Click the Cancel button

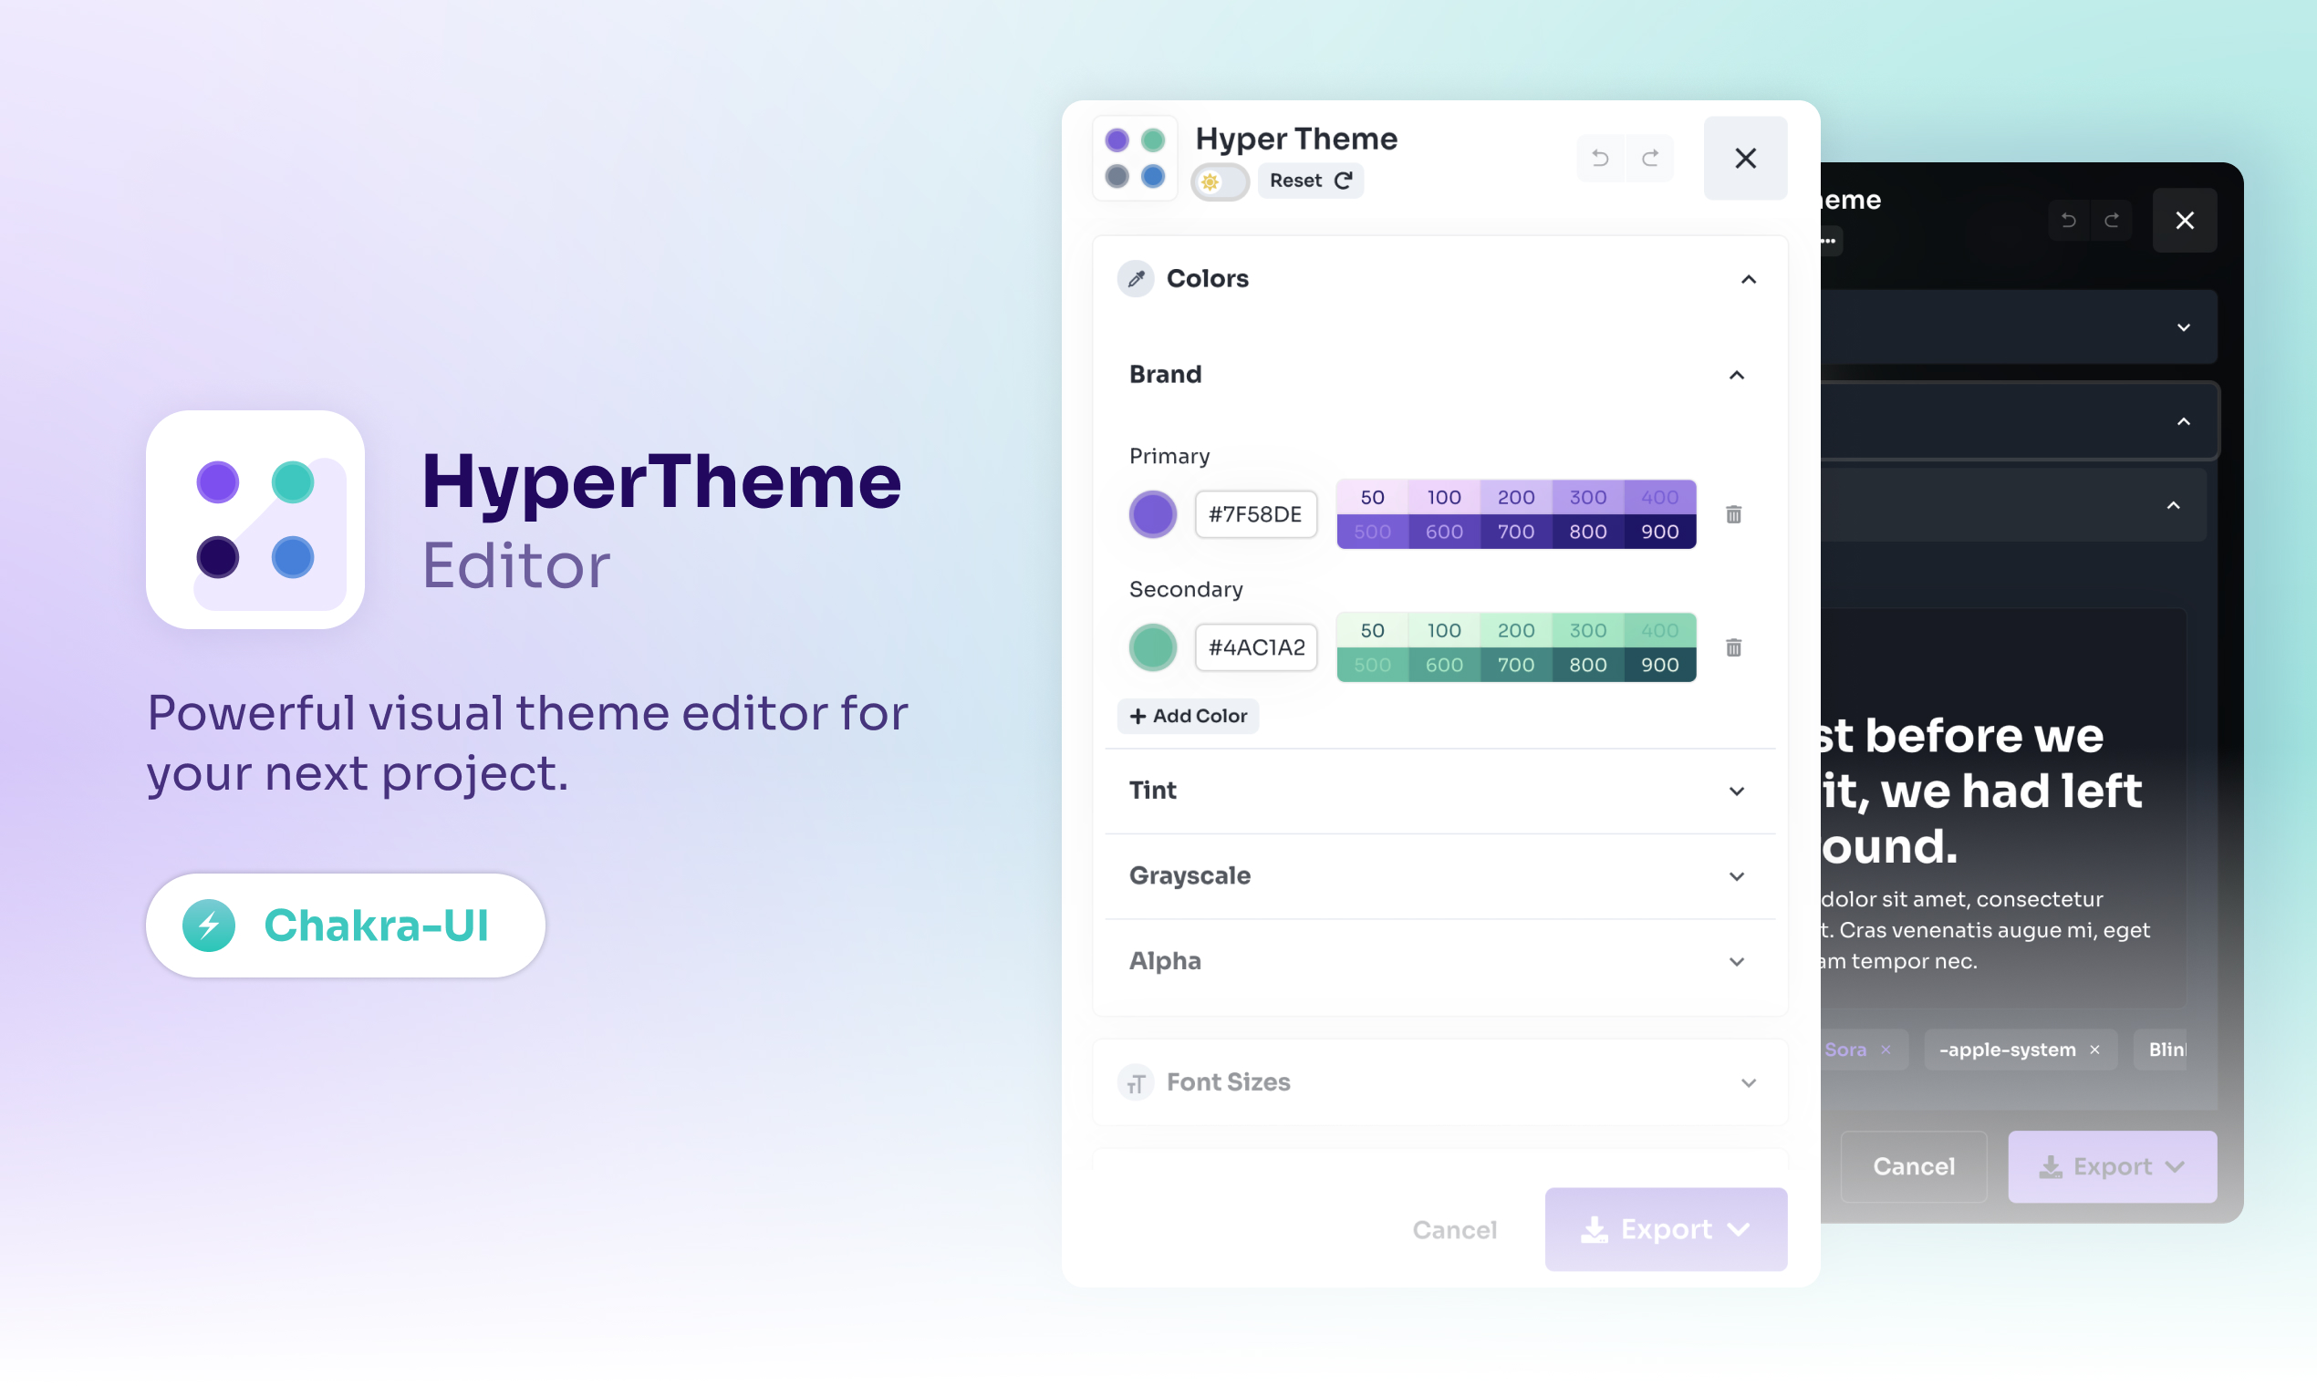[x=1454, y=1229]
